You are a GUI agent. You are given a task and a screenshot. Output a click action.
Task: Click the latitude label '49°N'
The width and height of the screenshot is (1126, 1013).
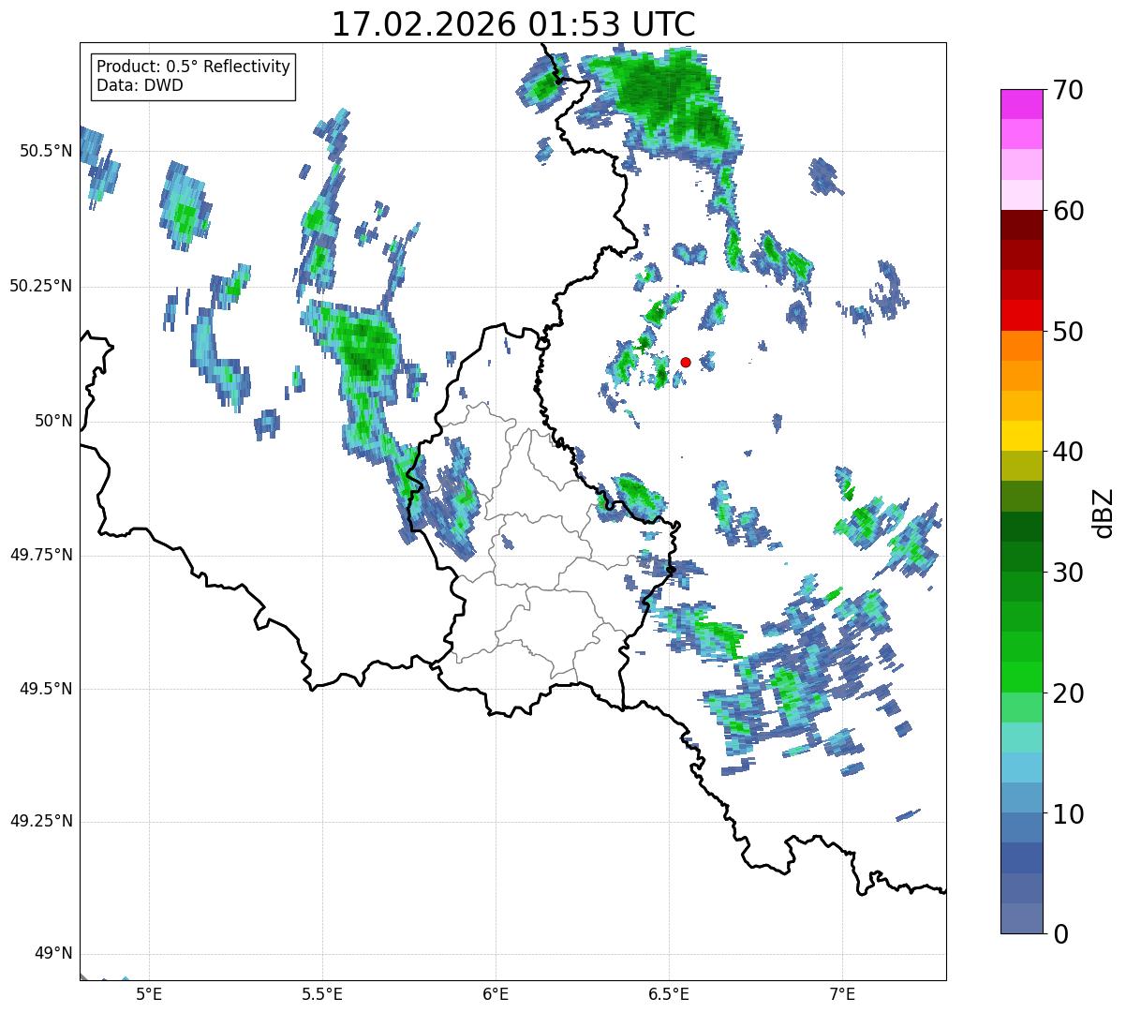click(x=53, y=954)
